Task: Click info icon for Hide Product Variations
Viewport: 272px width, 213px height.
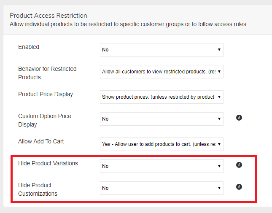Action: [x=239, y=165]
